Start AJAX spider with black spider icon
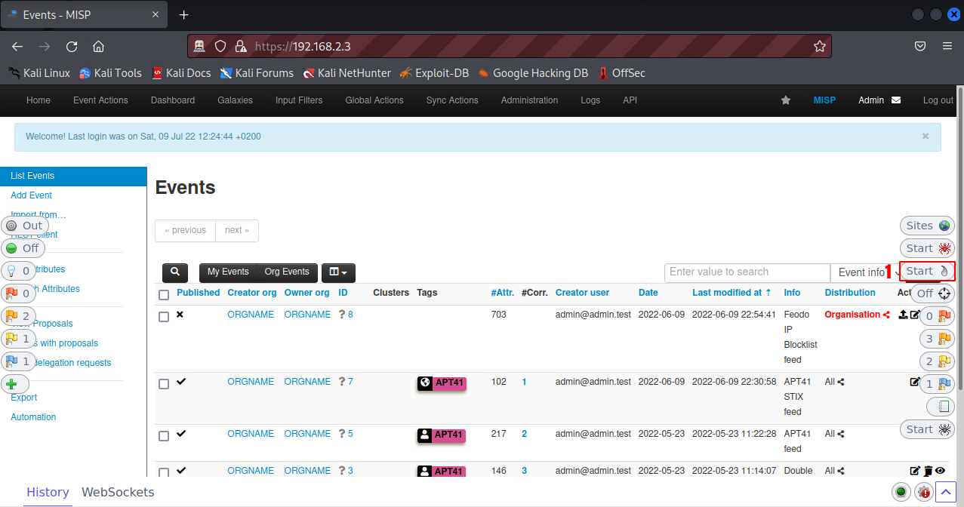The width and height of the screenshot is (964, 507). pos(927,429)
